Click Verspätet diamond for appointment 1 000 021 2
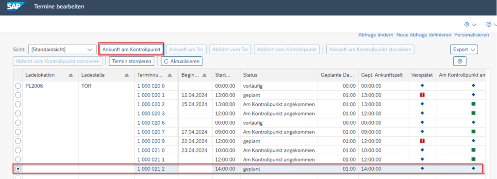The height and width of the screenshot is (179, 497). (422, 168)
